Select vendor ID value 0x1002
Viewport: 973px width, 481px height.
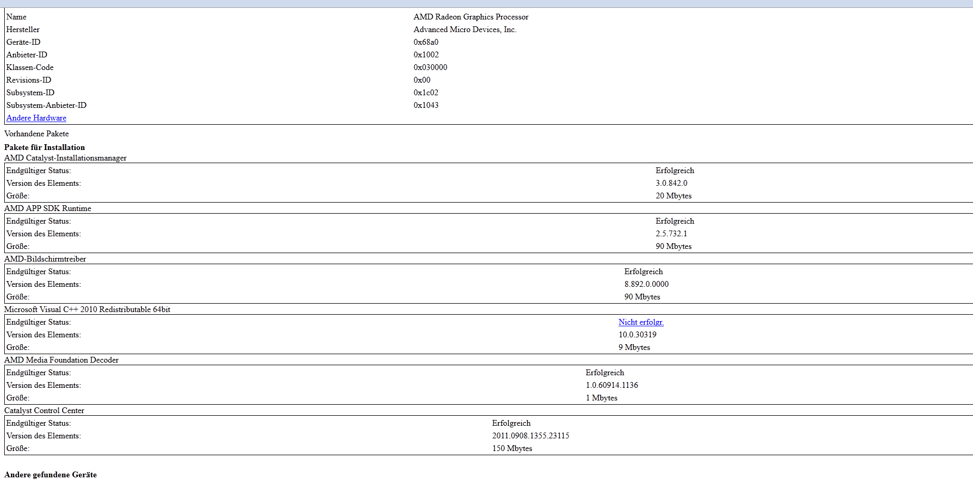pos(426,55)
